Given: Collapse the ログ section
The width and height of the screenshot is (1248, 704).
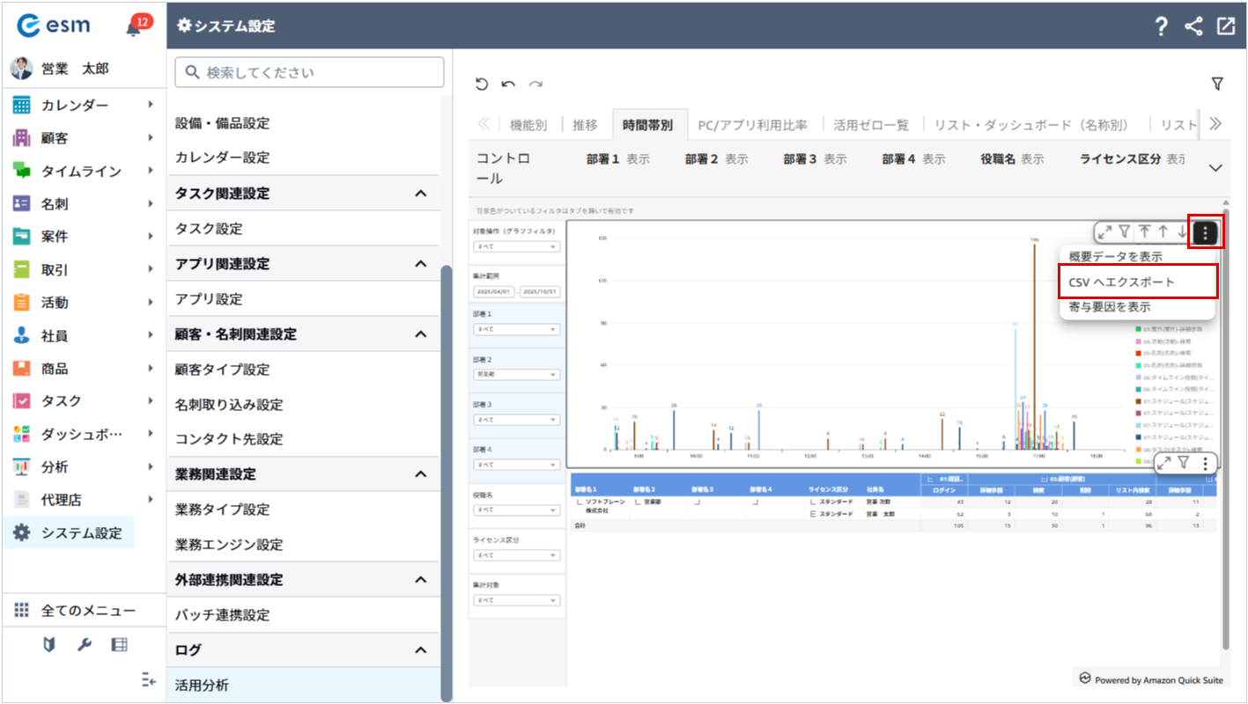Looking at the screenshot, I should 421,650.
